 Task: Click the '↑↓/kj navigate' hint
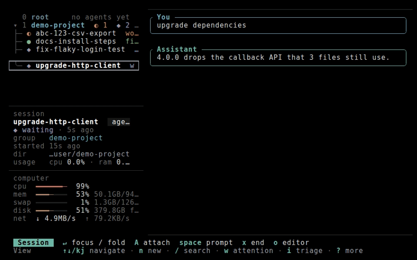(94, 251)
